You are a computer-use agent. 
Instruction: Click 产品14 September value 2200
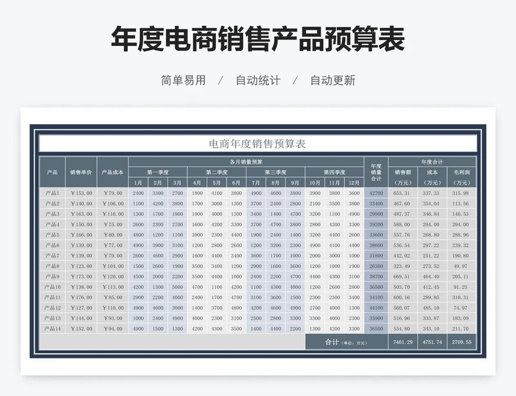point(295,329)
